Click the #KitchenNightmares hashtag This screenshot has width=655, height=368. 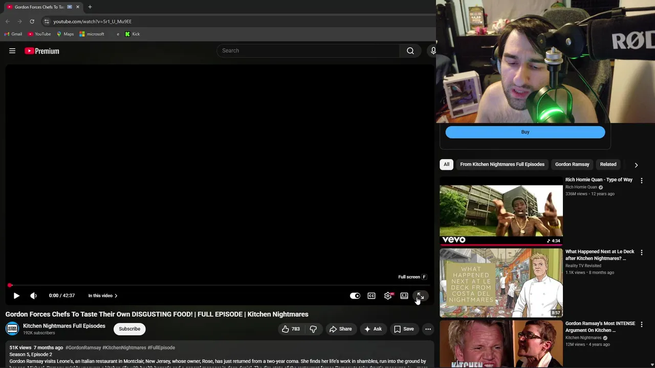pyautogui.click(x=124, y=348)
